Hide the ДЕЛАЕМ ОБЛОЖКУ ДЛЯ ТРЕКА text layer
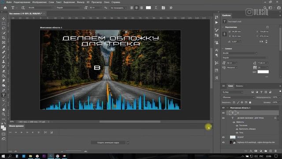This screenshot has width=282, height=159. [x=223, y=118]
